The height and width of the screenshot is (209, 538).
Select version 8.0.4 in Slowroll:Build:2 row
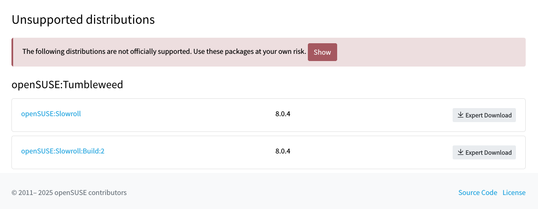(283, 151)
